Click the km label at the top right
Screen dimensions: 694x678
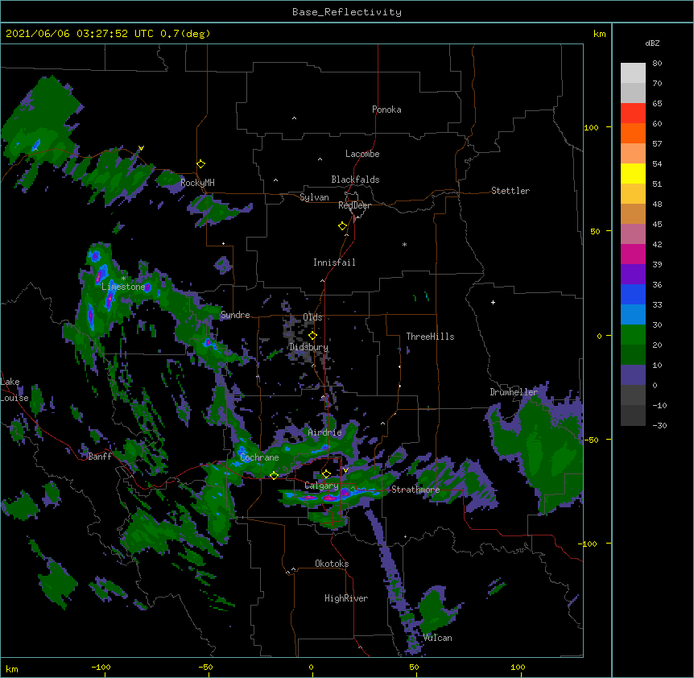[600, 34]
